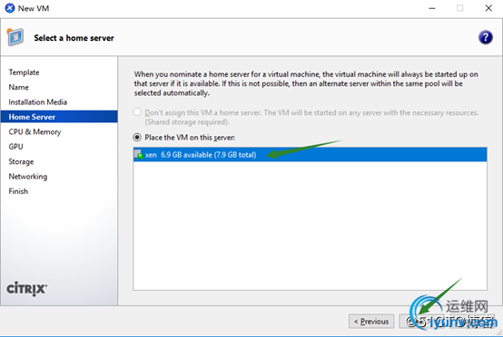Minimize the New VM window

432,8
